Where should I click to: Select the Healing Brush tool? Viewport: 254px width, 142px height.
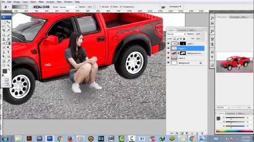coord(4,35)
